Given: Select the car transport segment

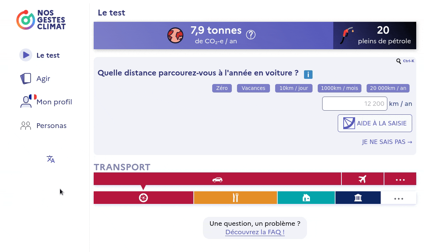Looking at the screenshot, I should [x=217, y=179].
